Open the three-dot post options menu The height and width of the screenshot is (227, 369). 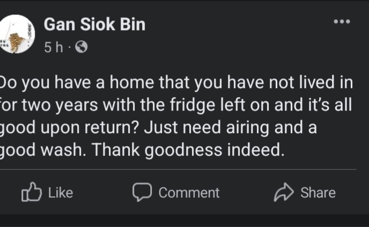(342, 22)
